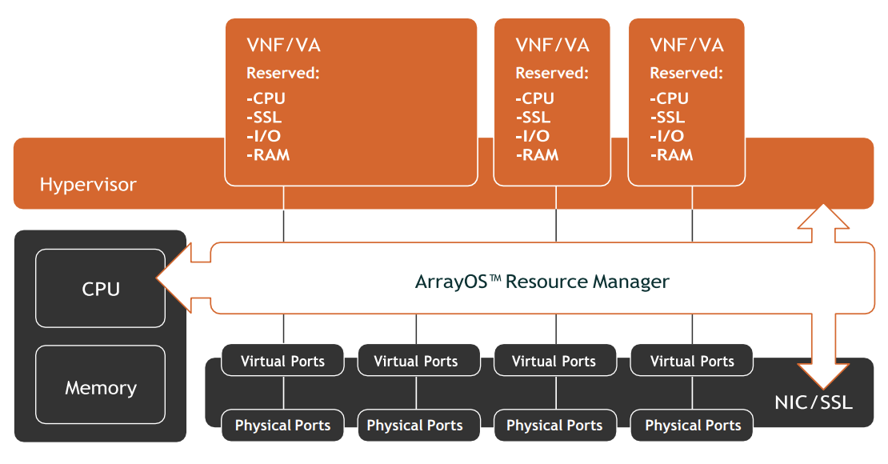Click -RAM in the leftmost VNF/VA box
The height and width of the screenshot is (464, 888).
point(268,155)
